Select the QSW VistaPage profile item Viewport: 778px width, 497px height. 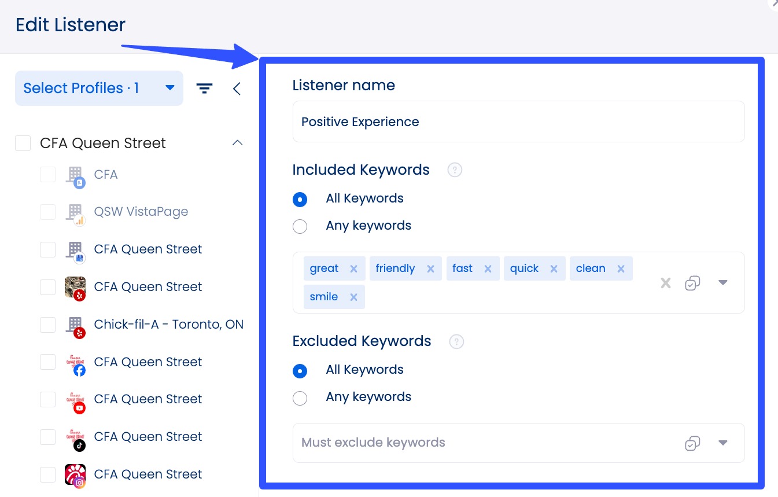tap(141, 212)
